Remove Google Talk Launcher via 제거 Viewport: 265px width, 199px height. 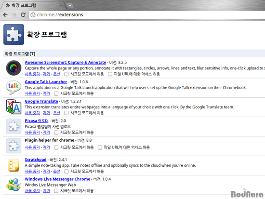(46, 93)
